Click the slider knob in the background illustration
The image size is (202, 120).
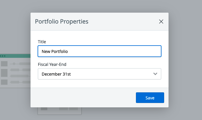click(14, 64)
